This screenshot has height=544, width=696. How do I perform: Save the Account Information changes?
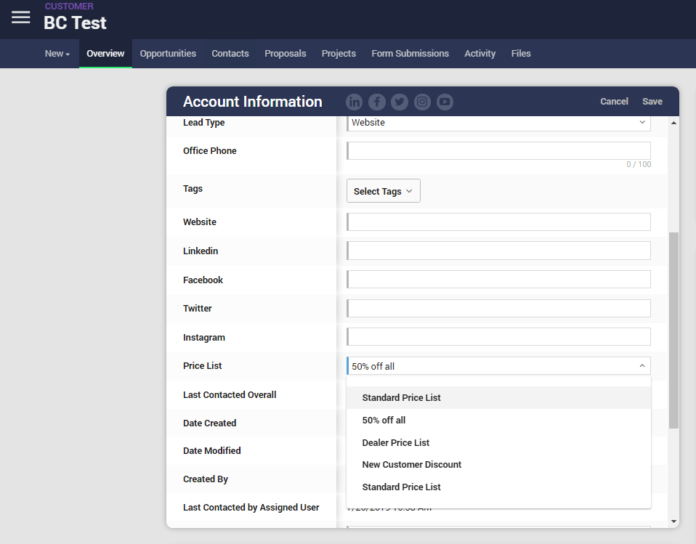(x=652, y=102)
